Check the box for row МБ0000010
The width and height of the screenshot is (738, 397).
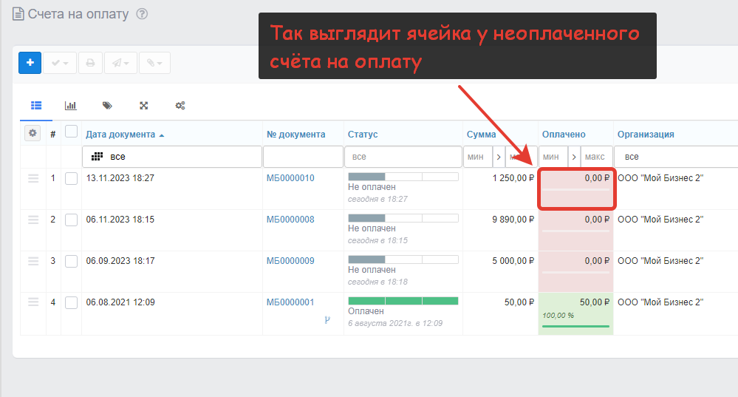click(71, 178)
